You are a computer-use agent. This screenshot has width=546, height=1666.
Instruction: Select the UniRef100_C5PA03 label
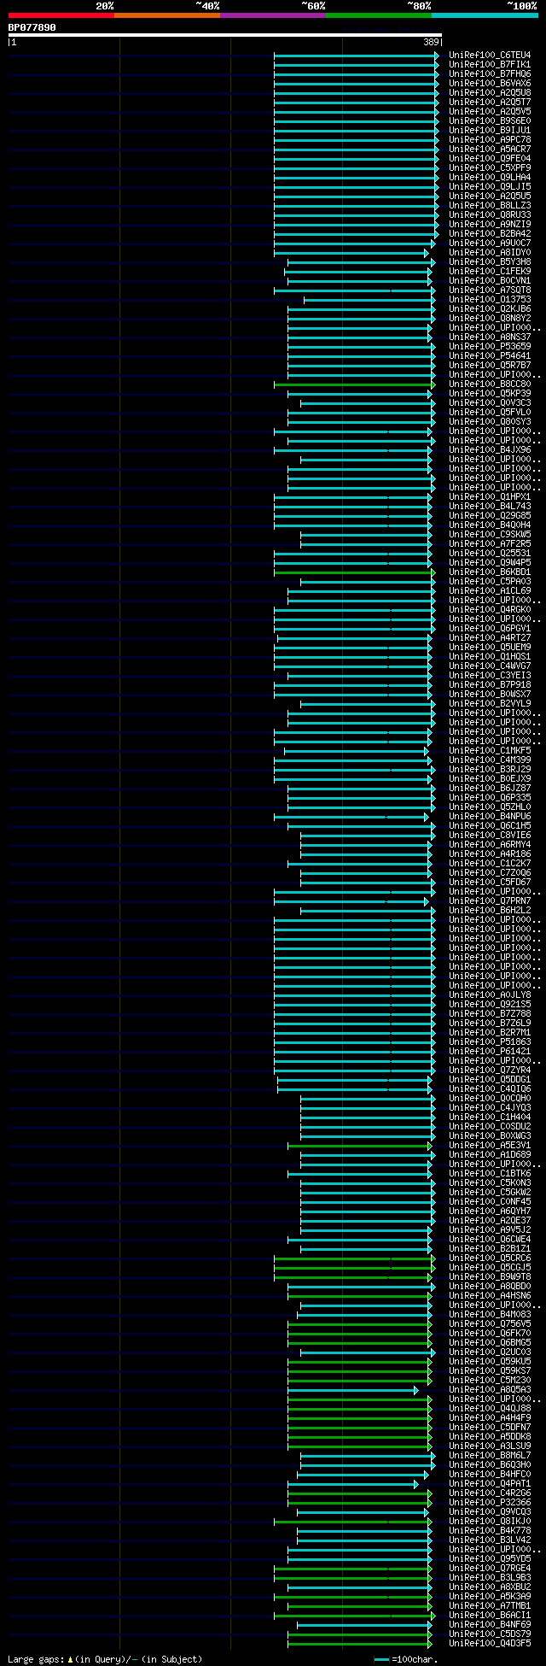pyautogui.click(x=490, y=582)
